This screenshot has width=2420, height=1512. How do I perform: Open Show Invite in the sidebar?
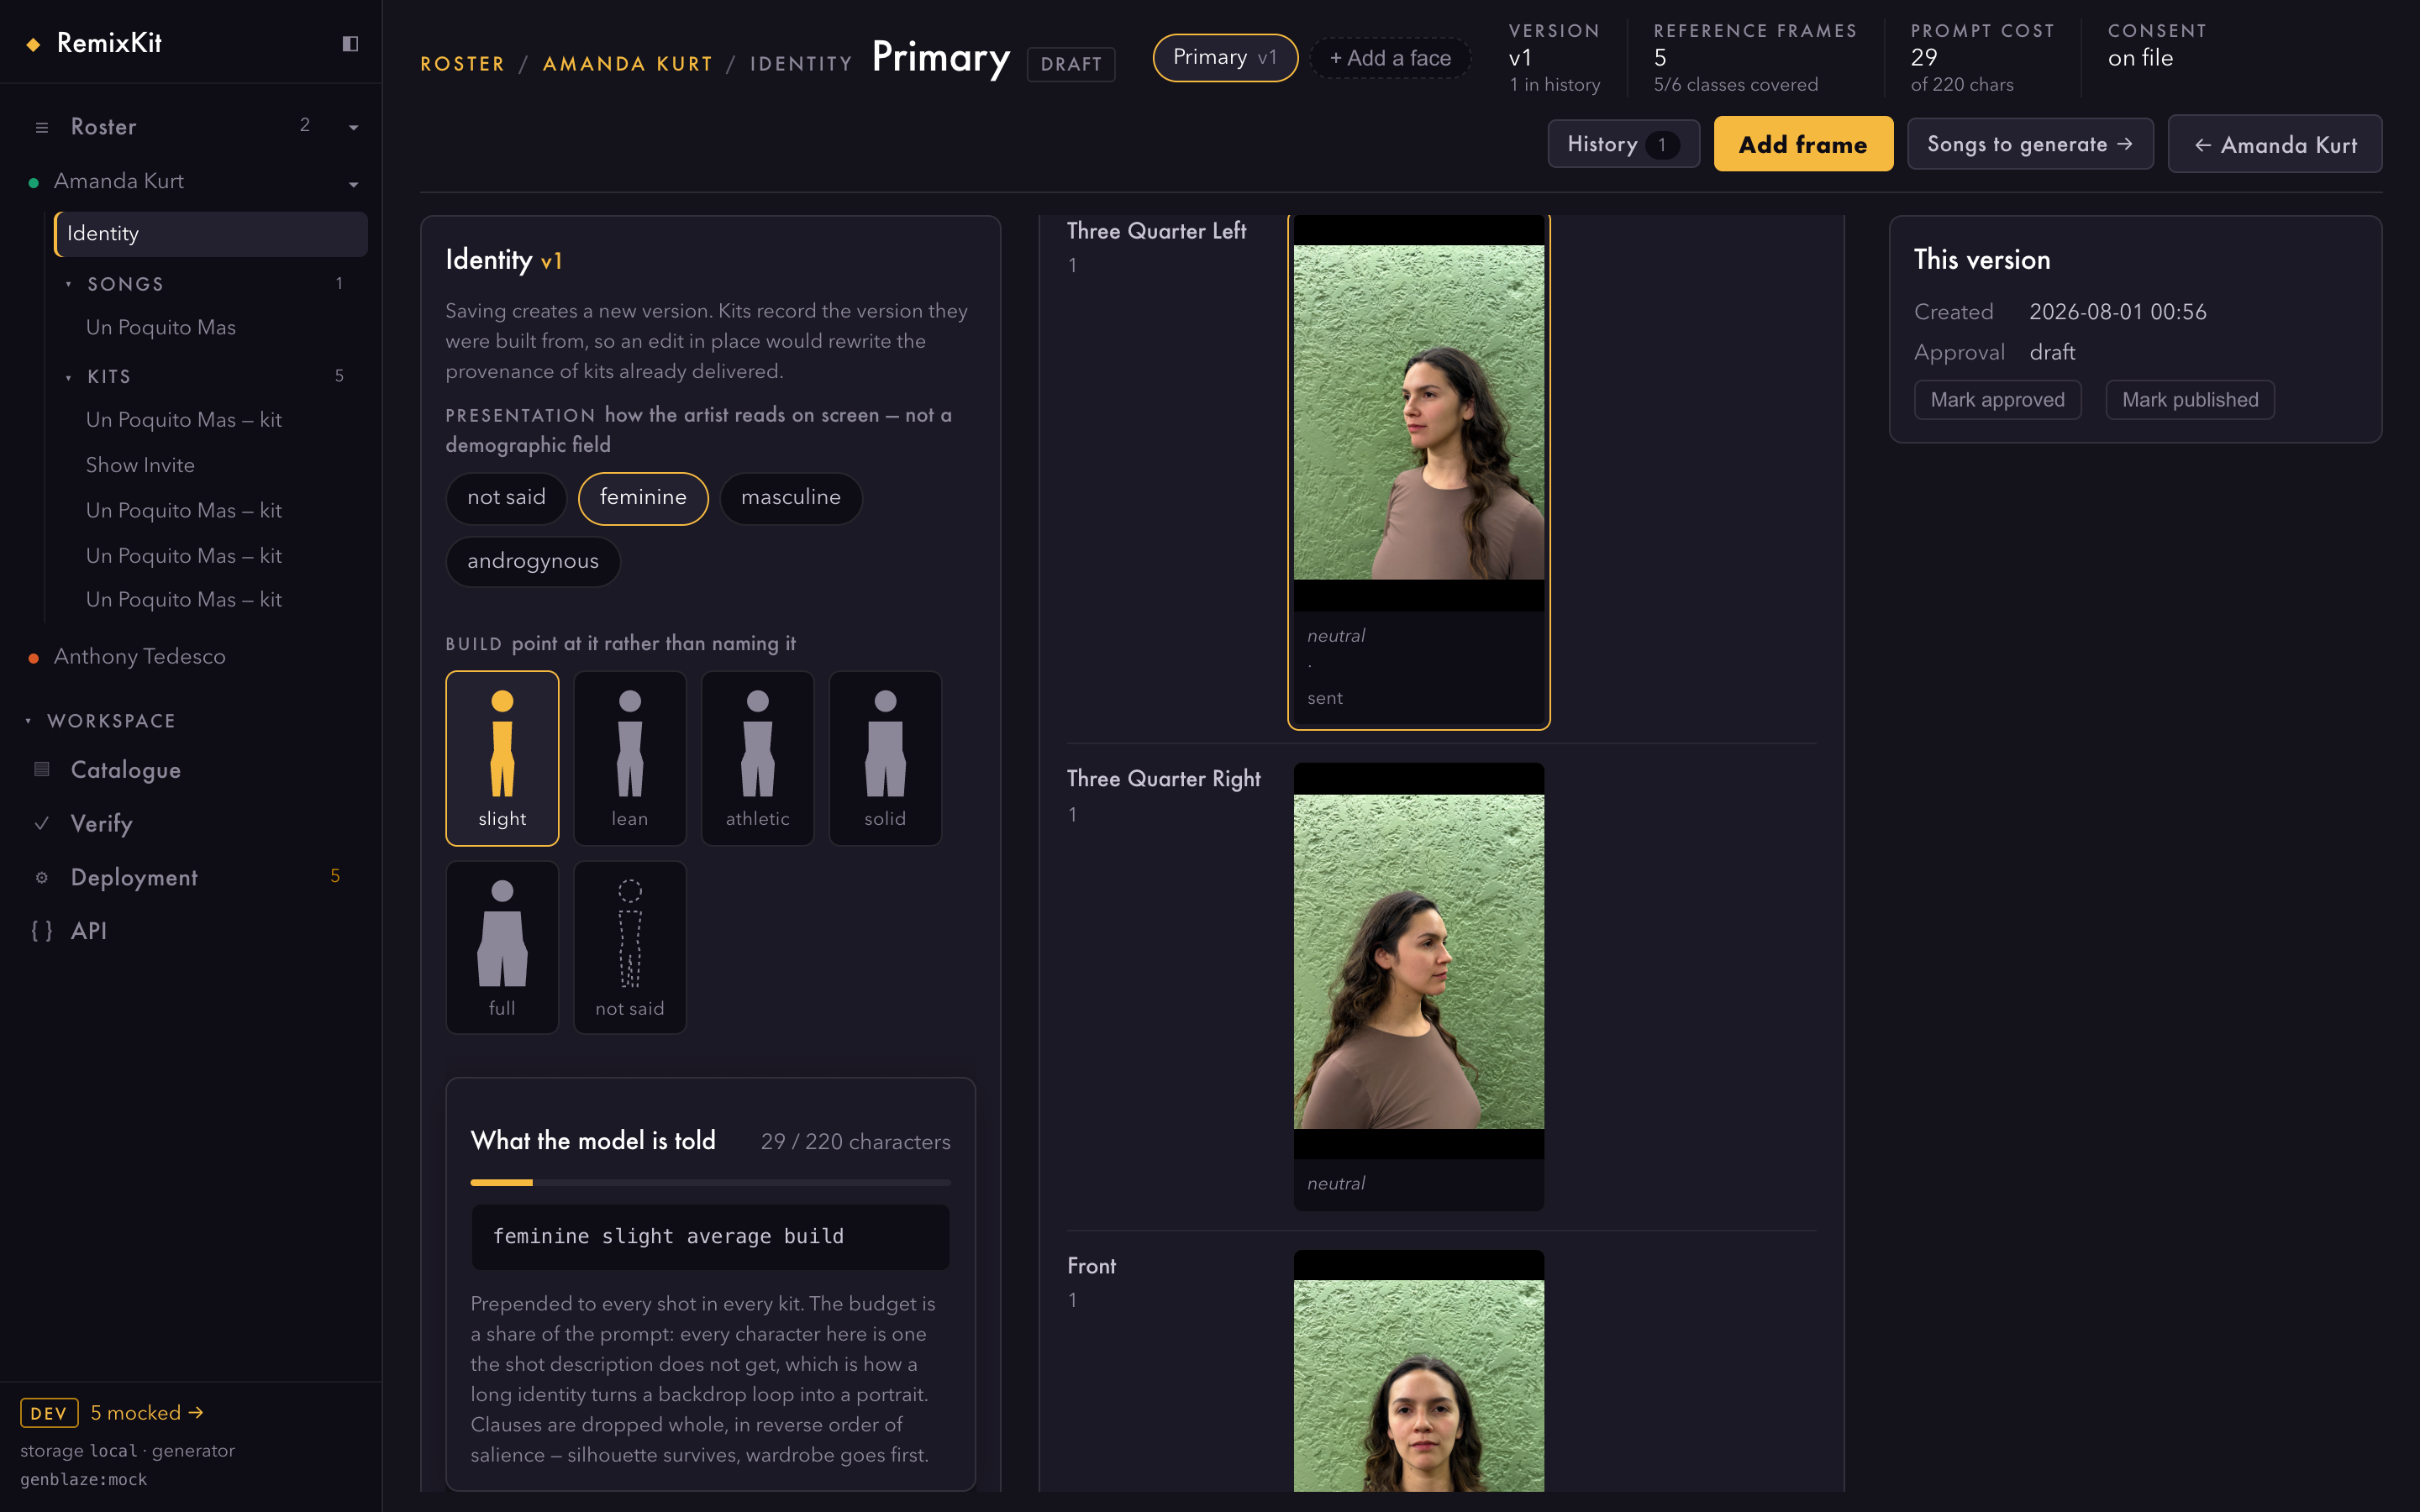tap(140, 465)
